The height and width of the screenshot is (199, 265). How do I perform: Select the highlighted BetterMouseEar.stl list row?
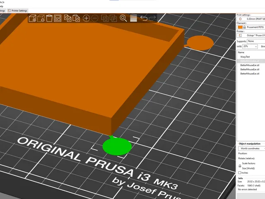251,61
